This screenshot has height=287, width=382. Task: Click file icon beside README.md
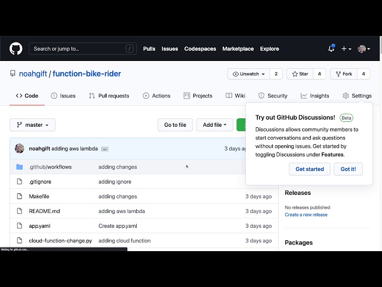(x=20, y=211)
